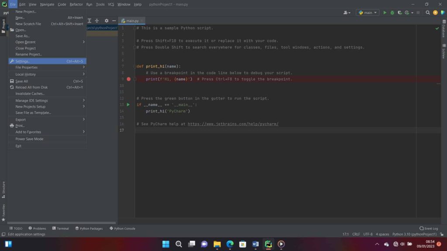447x251 pixels.
Task: Open Project panel gear options
Action: pyautogui.click(x=106, y=20)
